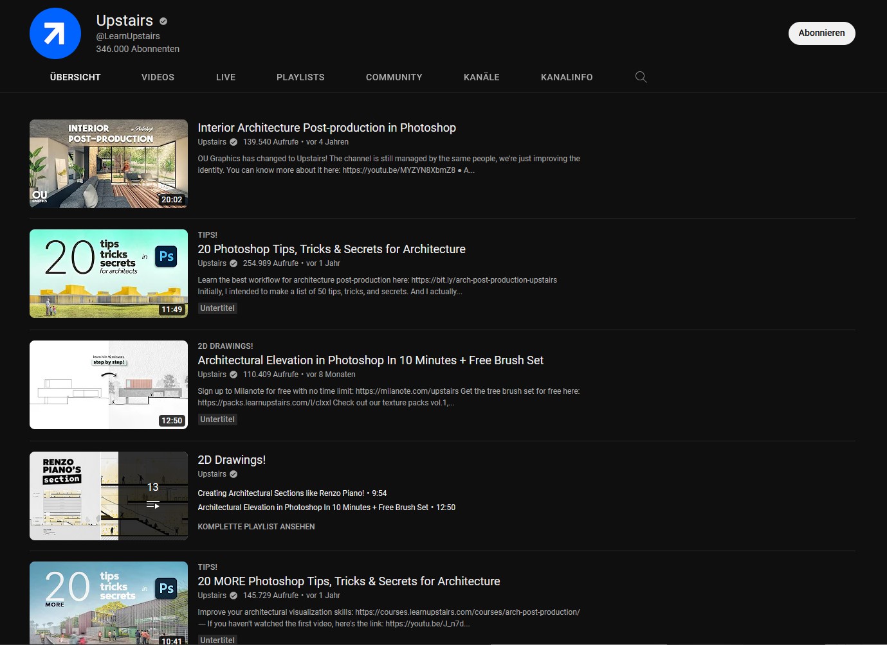887x645 pixels.
Task: Click Untertitel badge under 20 MORE Photoshop Tips
Action: point(217,640)
